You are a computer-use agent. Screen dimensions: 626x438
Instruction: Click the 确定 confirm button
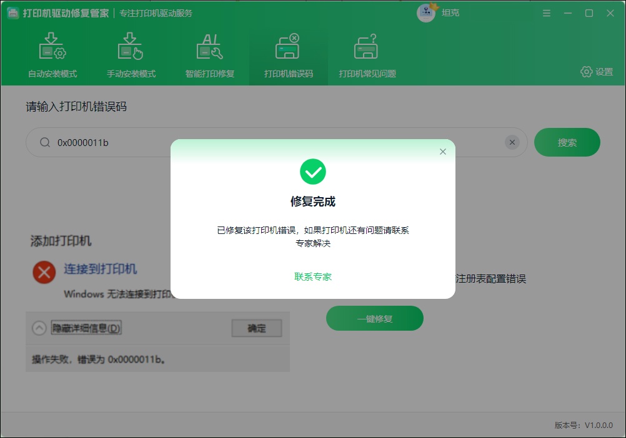(x=257, y=328)
